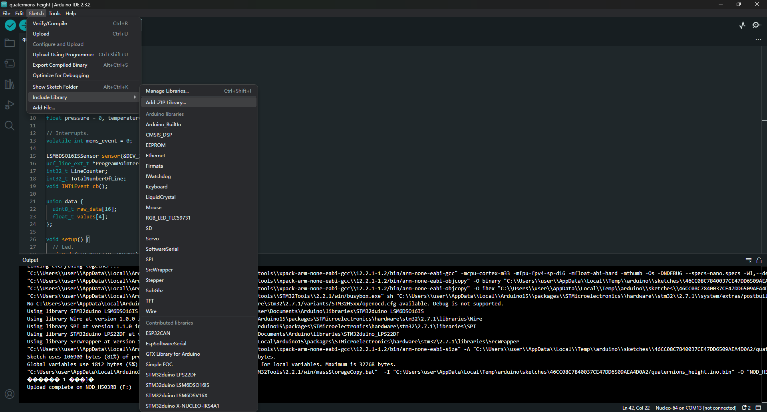Toggle the output lock scroll icon
767x412 pixels.
coord(759,260)
